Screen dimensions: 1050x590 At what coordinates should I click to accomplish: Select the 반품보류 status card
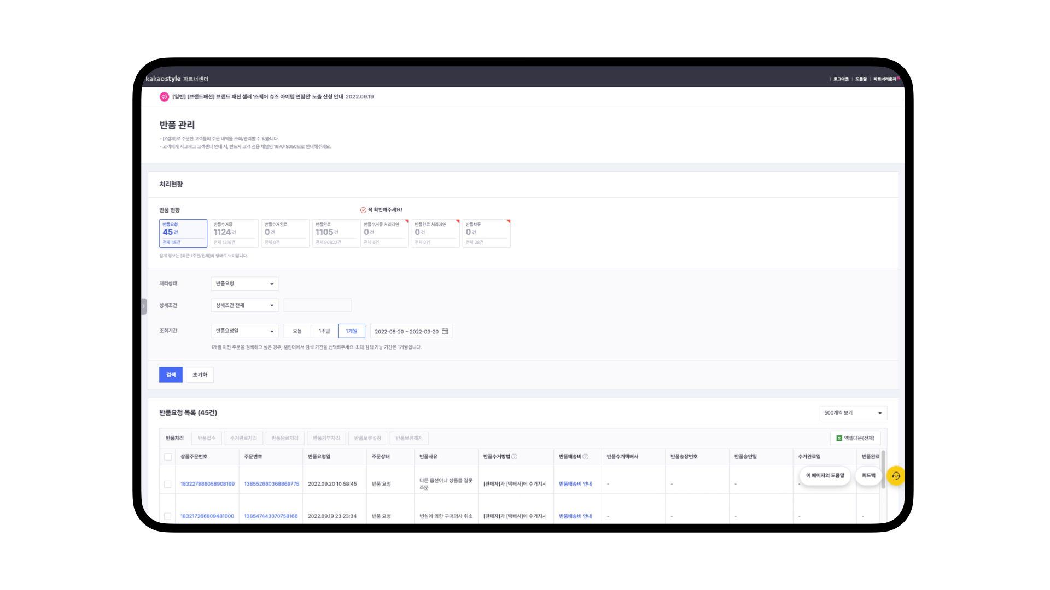(x=486, y=233)
